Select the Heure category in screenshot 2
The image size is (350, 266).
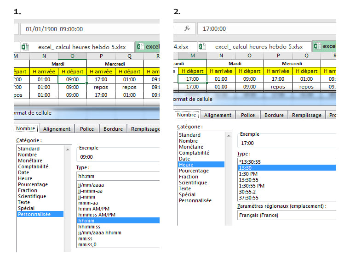click(186, 165)
